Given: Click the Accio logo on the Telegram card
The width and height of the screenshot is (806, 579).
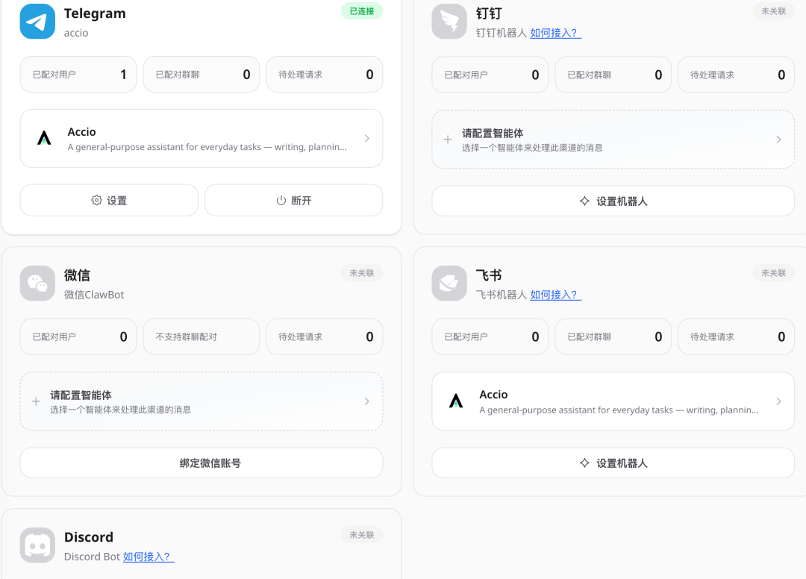Looking at the screenshot, I should coord(44,139).
